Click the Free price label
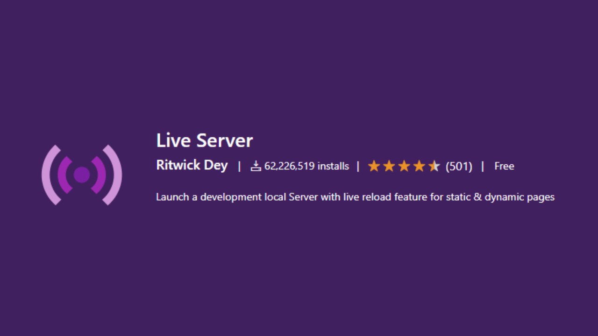 504,166
